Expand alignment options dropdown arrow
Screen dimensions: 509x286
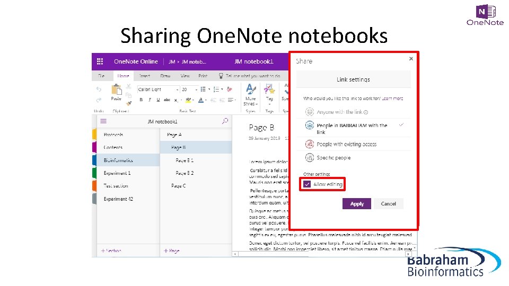[235, 100]
